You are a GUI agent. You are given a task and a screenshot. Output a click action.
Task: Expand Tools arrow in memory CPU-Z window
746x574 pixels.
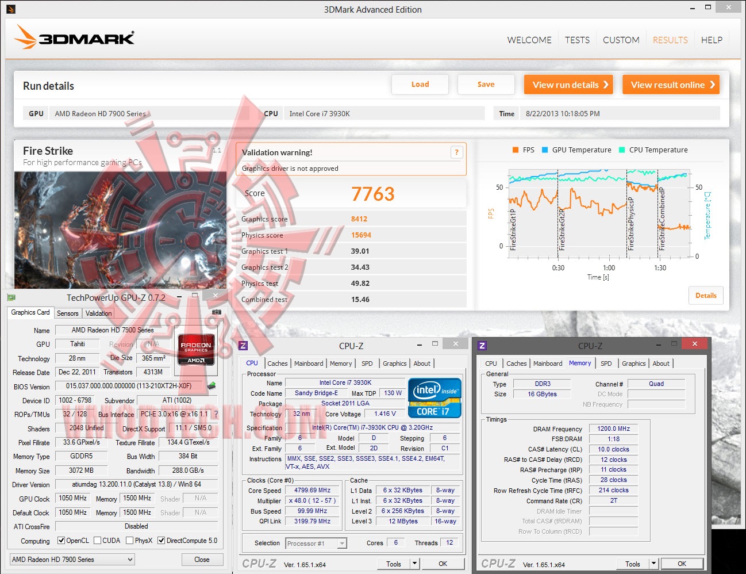click(x=653, y=564)
